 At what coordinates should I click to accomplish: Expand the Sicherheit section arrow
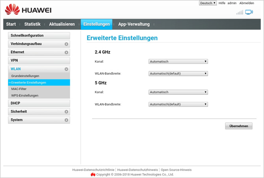pos(66,112)
